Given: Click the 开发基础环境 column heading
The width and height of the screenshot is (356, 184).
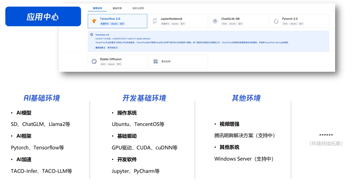Looking at the screenshot, I should tap(144, 98).
